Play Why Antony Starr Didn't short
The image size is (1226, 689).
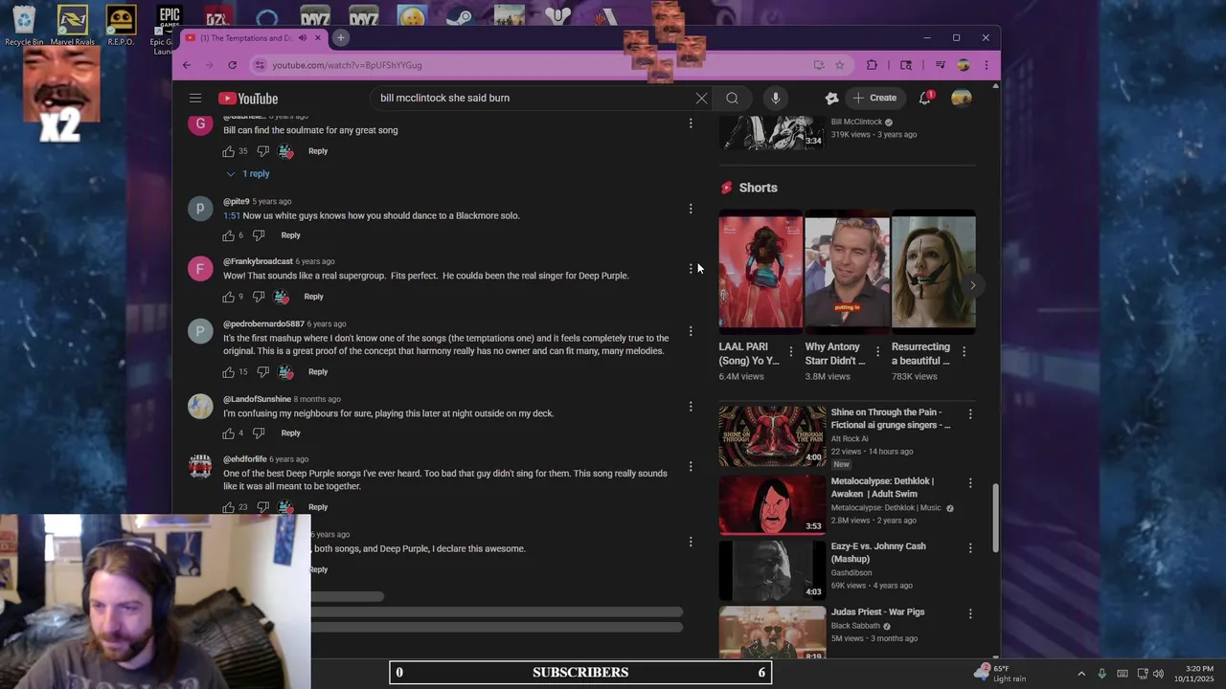click(x=847, y=273)
